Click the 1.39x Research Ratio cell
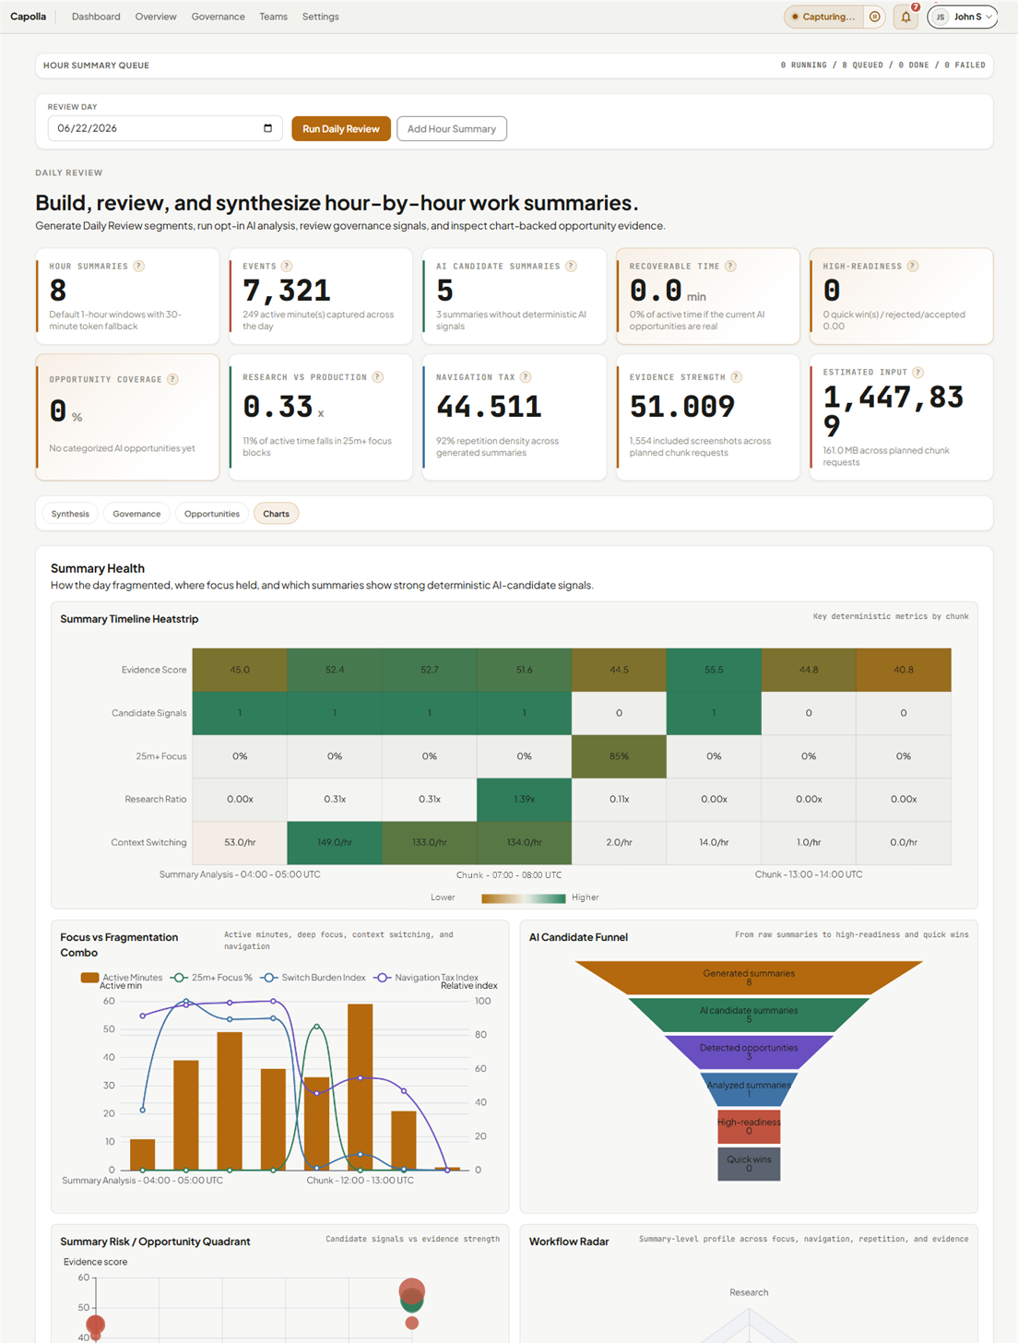 tap(524, 799)
